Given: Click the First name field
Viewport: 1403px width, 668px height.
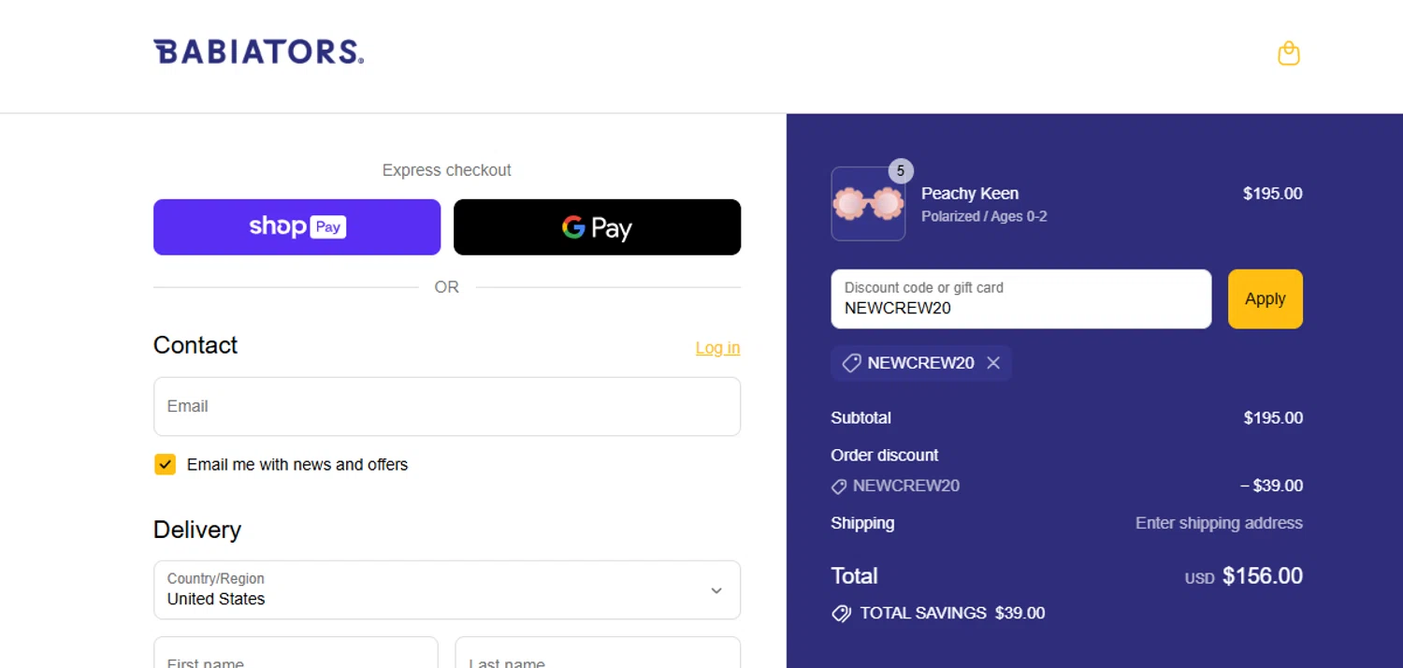Looking at the screenshot, I should click(296, 653).
